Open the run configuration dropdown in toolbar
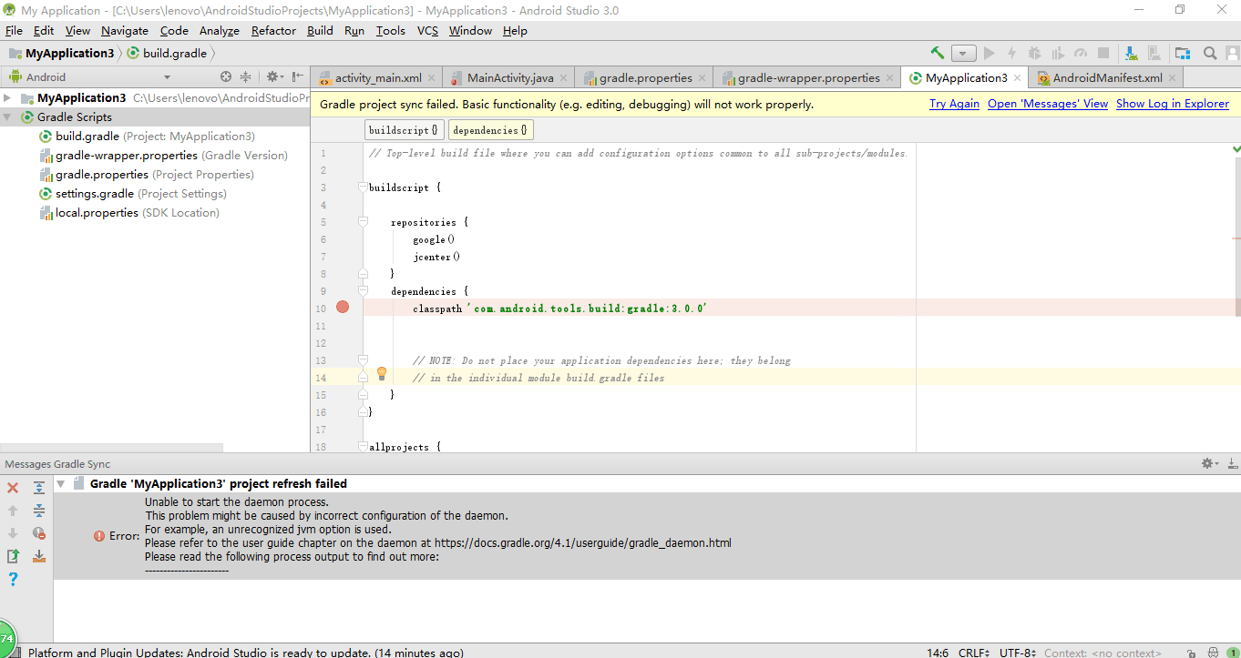1241x658 pixels. pyautogui.click(x=964, y=54)
